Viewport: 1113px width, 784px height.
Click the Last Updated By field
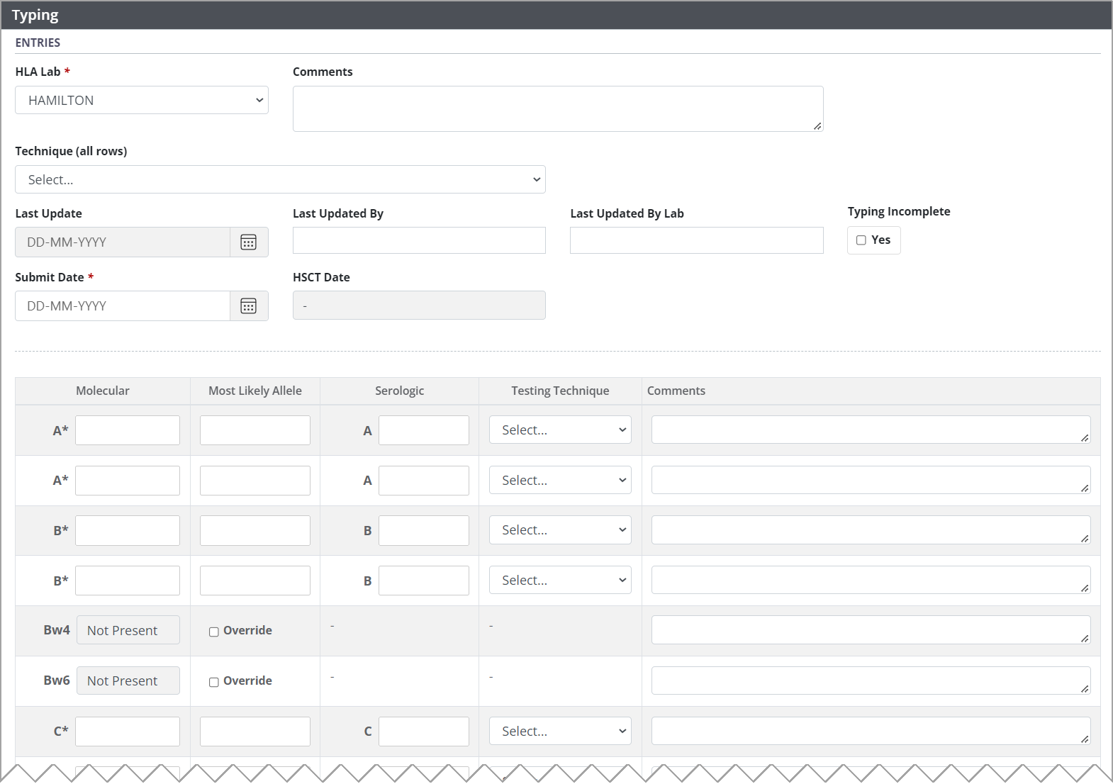(x=419, y=240)
